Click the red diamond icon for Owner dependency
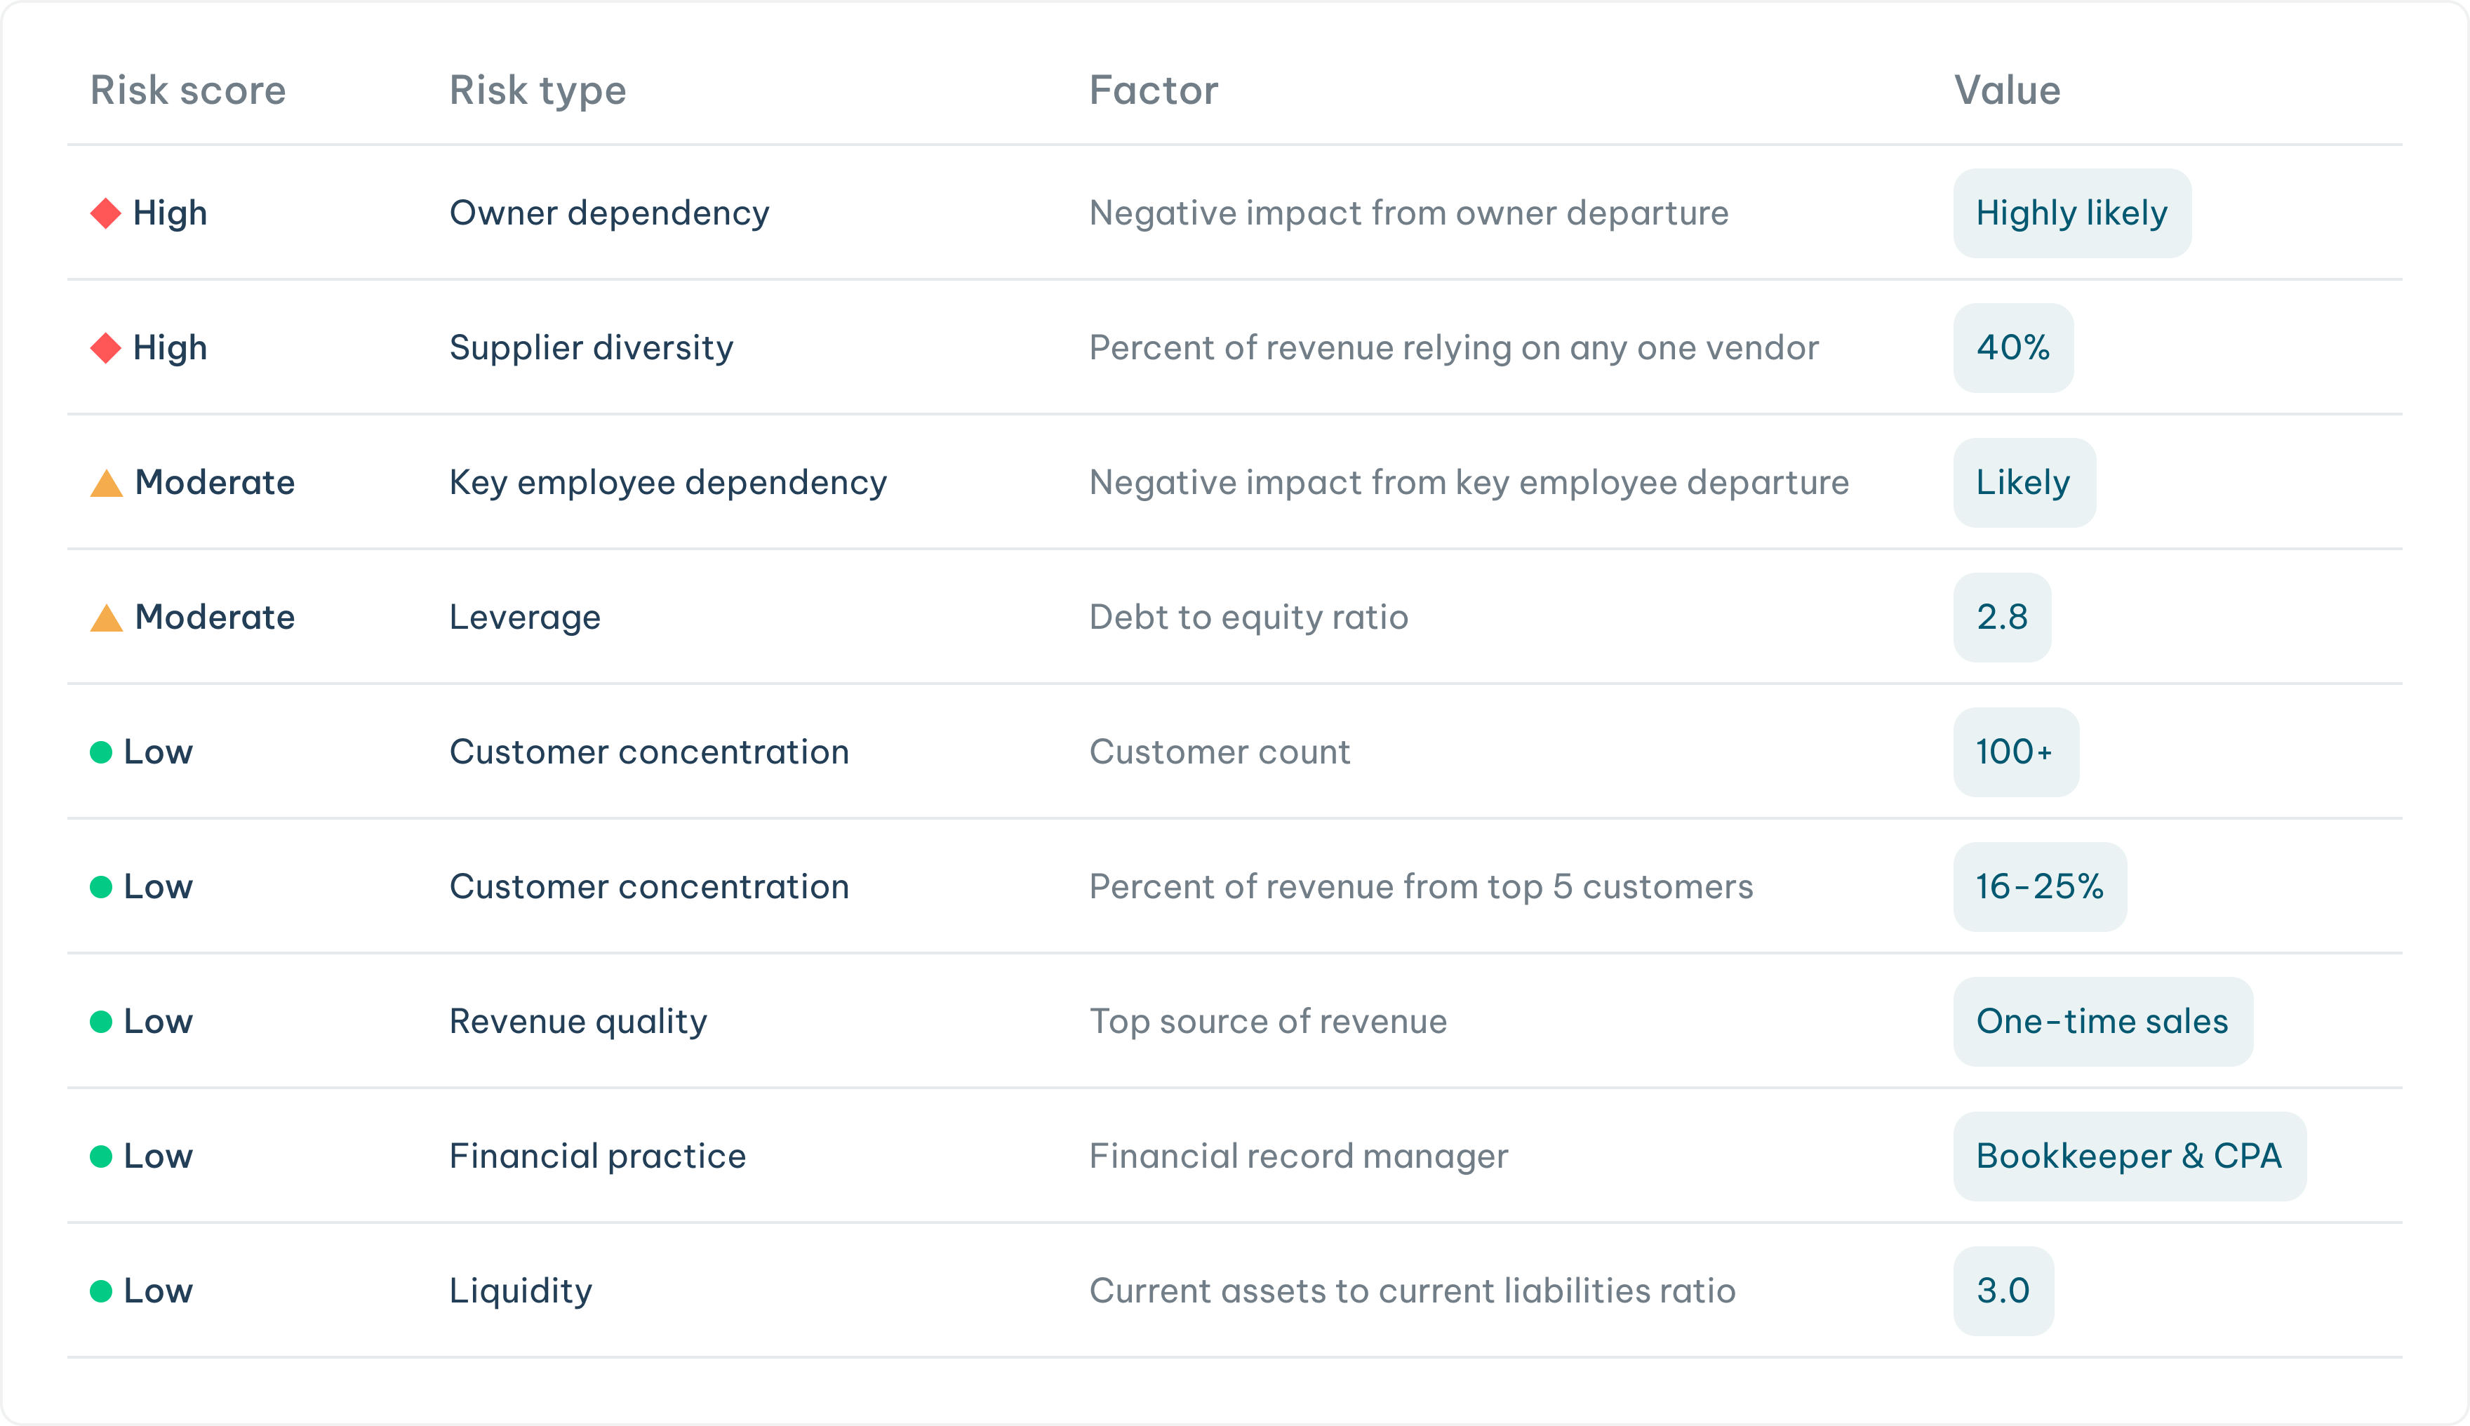 pos(106,213)
